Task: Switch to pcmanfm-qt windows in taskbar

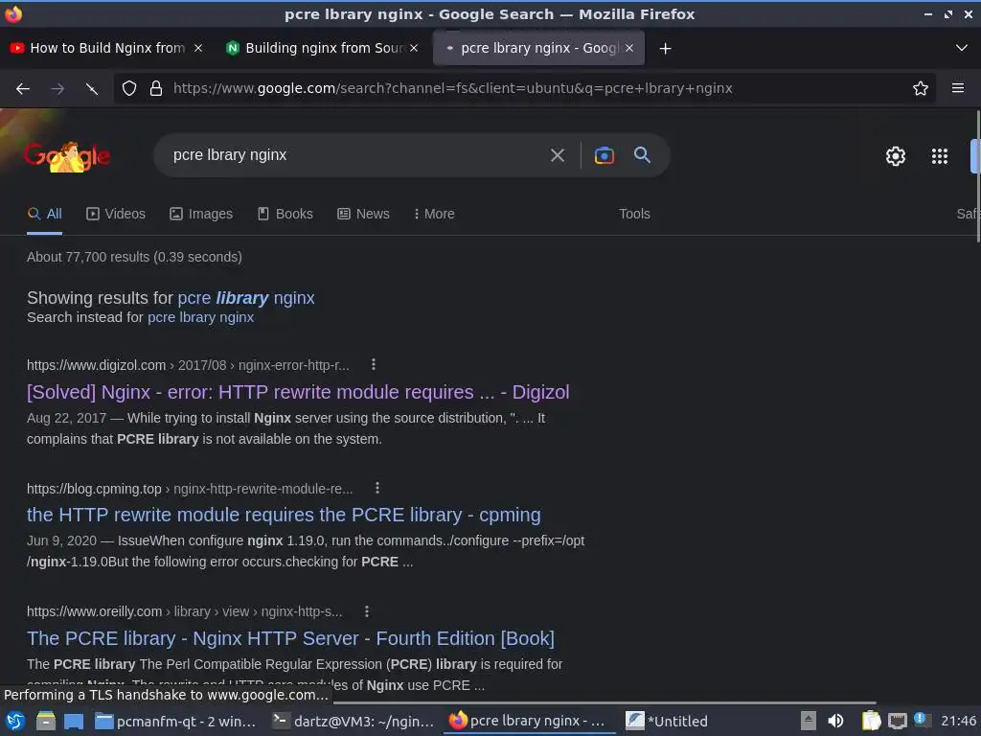Action: click(175, 721)
